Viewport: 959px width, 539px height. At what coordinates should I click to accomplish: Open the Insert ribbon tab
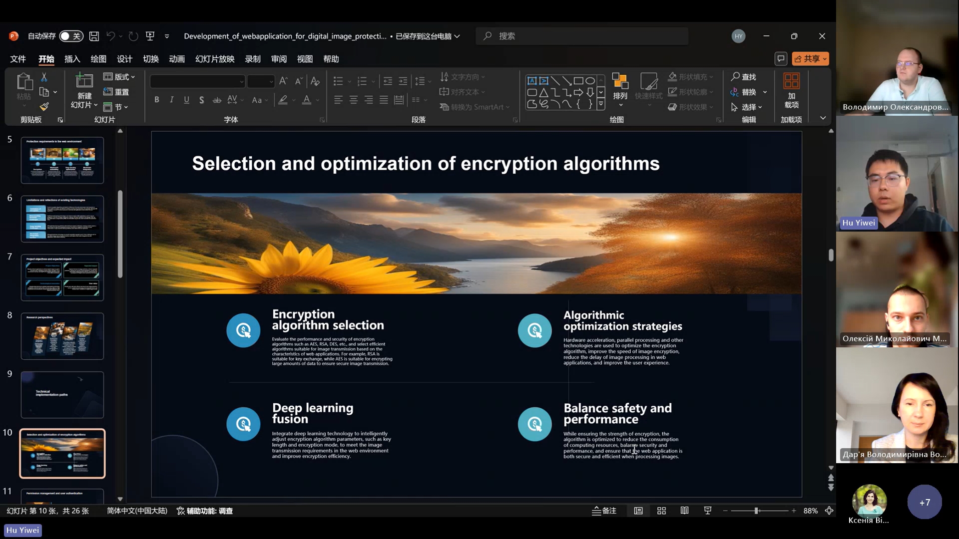(72, 59)
